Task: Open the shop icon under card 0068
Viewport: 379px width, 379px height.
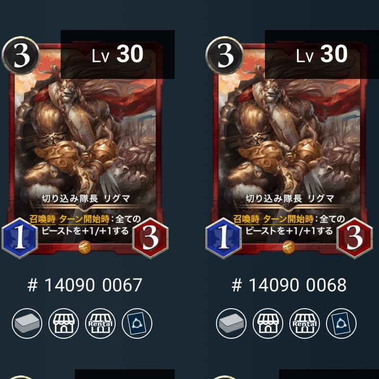Action: (x=268, y=323)
